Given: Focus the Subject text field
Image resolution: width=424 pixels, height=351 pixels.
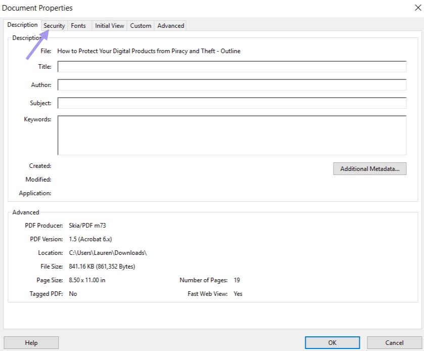Looking at the screenshot, I should (232, 103).
